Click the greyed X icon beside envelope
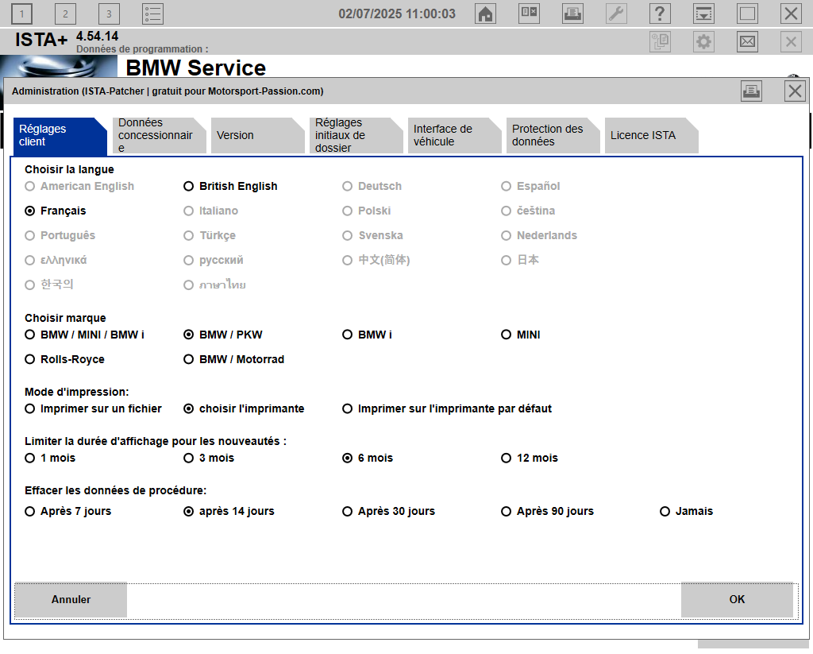This screenshot has width=813, height=654. (x=791, y=41)
